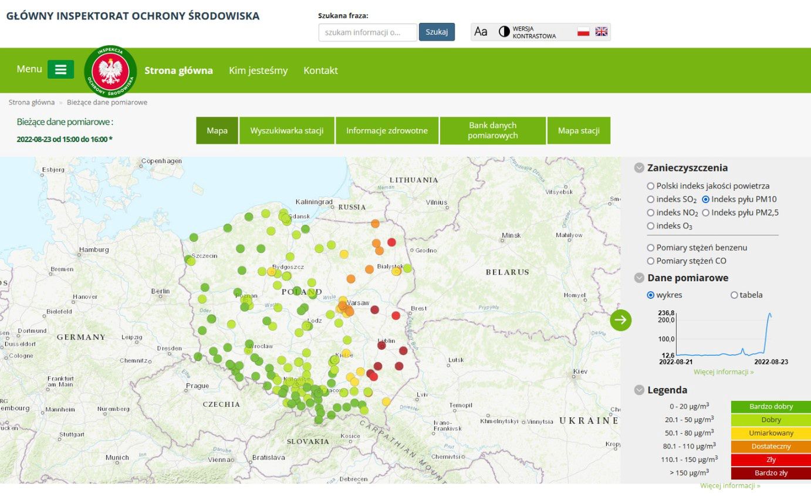This screenshot has width=811, height=496.
Task: Click the 0 - 20 µg/m3 legend range
Action: point(690,406)
